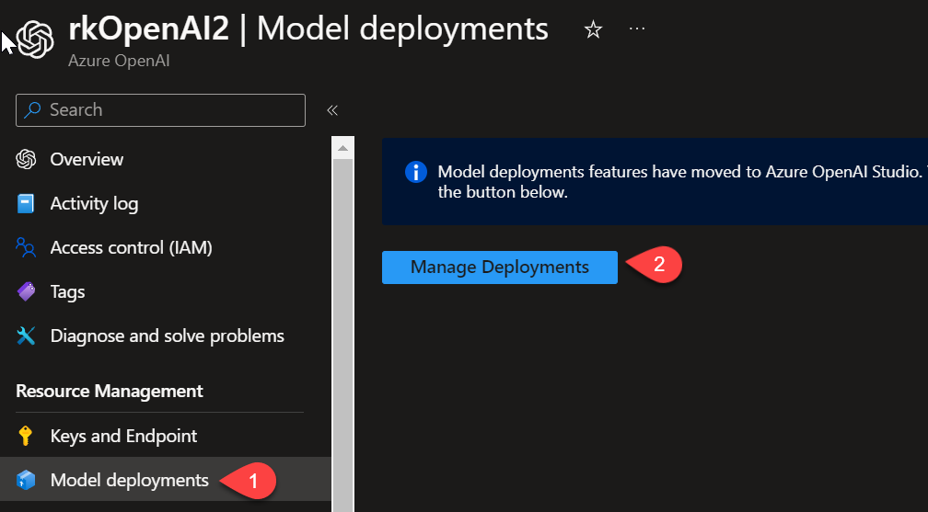Click the purple Tags icon
Viewport: 928px width, 512px height.
[x=26, y=292]
